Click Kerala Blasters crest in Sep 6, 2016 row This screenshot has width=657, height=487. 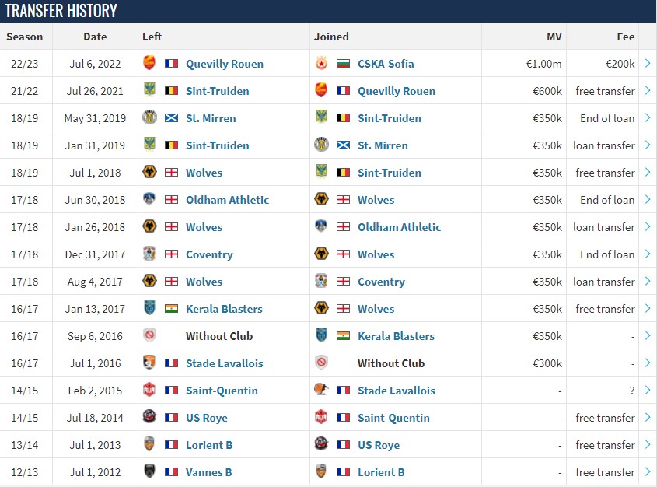[321, 335]
